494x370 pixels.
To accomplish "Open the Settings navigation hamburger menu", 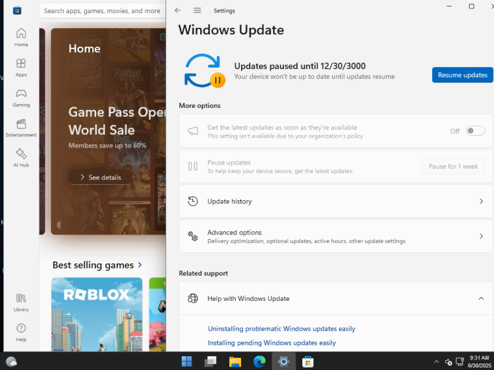I will (197, 11).
